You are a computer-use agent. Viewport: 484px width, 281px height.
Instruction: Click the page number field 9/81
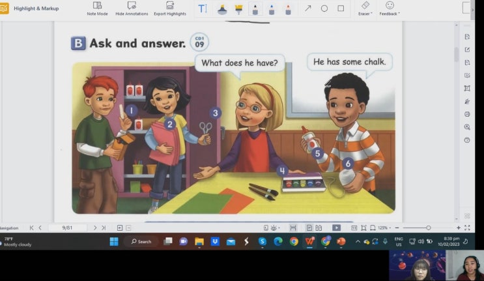pyautogui.click(x=67, y=228)
